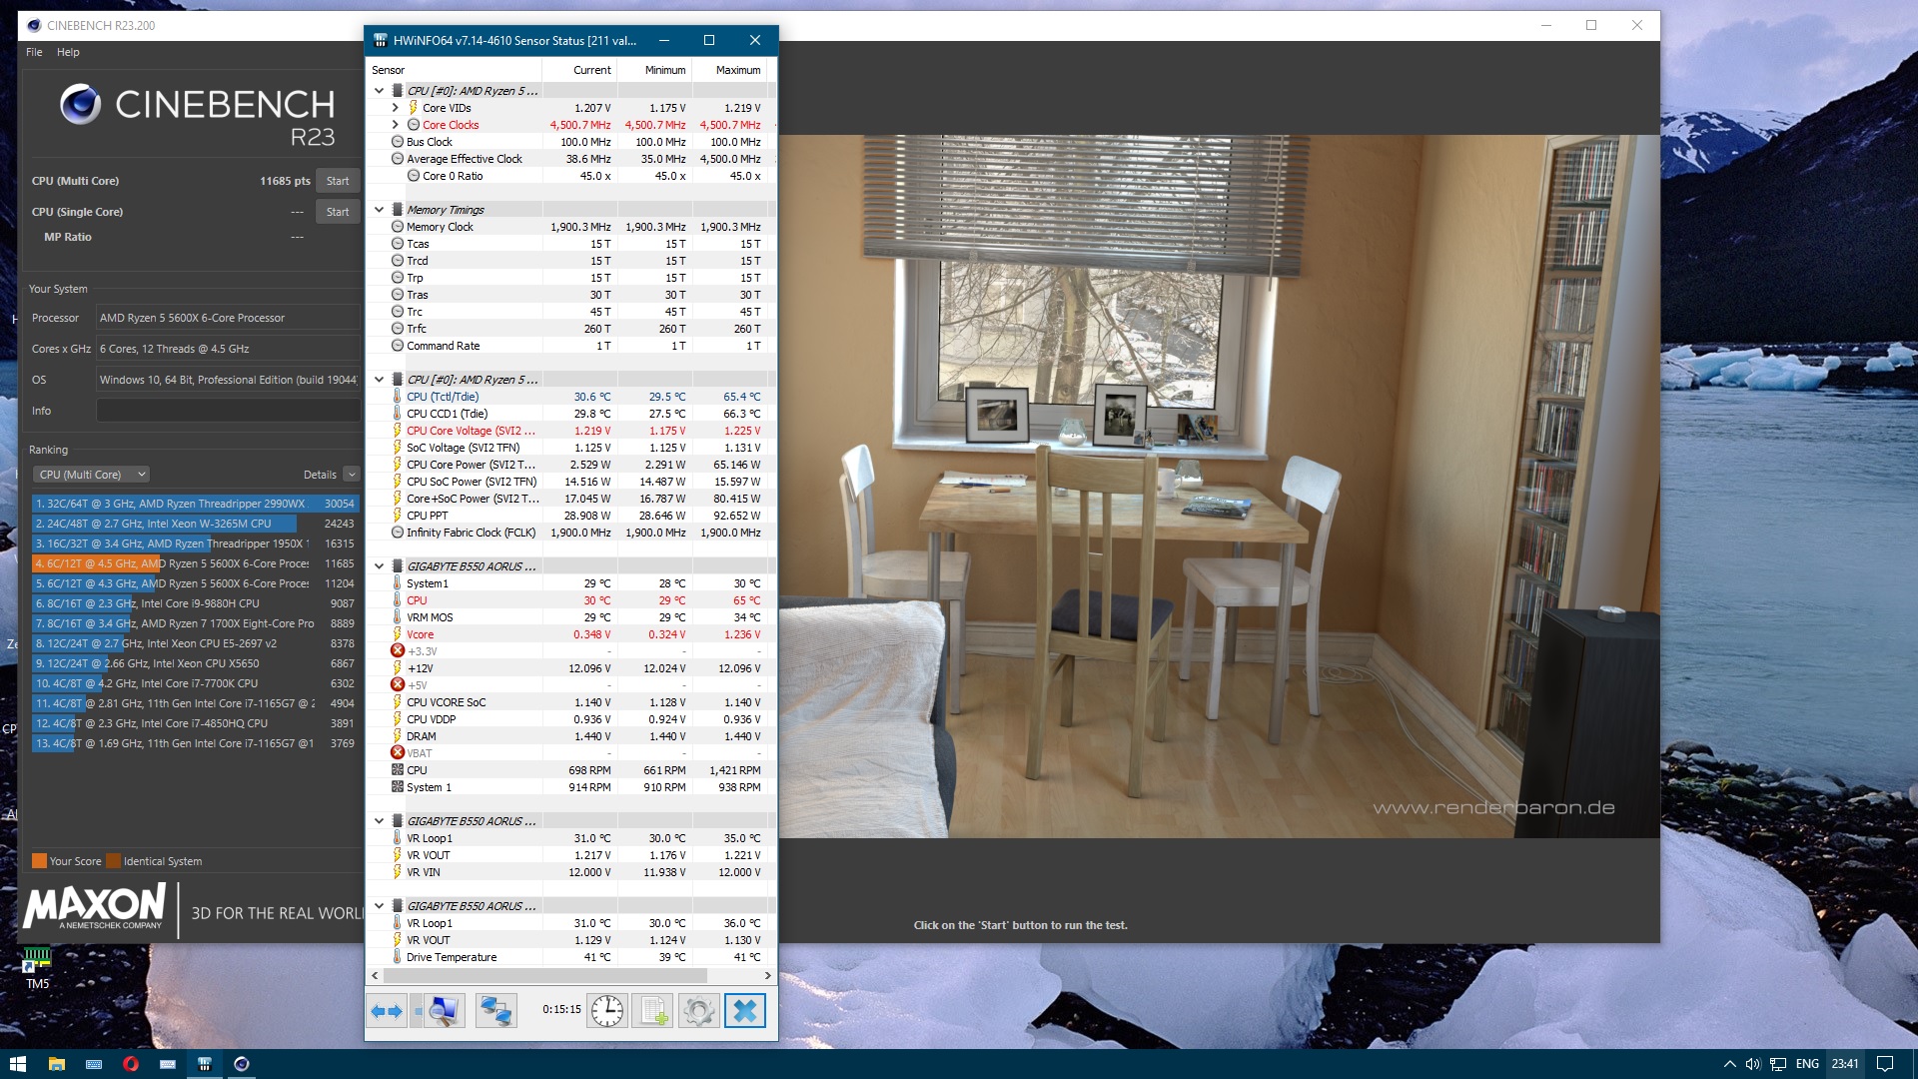Screen dimensions: 1918x1079
Task: Click the remote network monitors icon
Action: [x=496, y=1011]
